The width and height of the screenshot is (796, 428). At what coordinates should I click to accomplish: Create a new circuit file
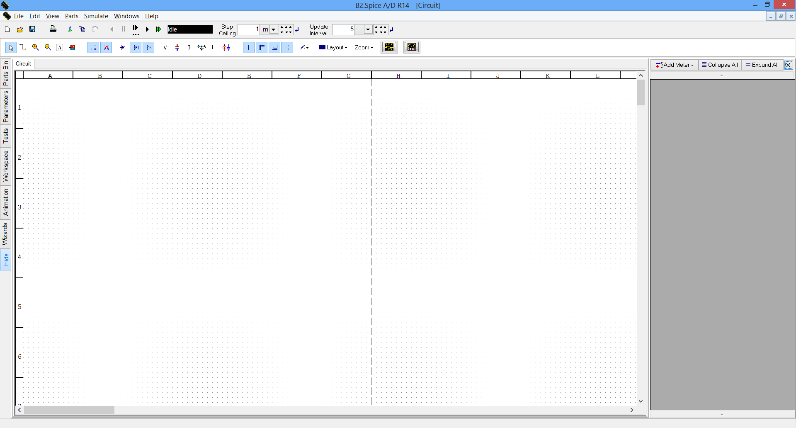[7, 29]
